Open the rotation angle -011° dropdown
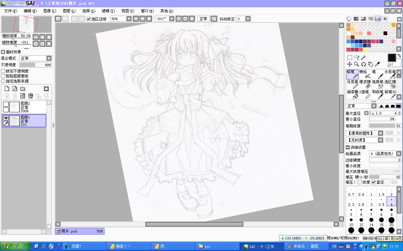Image resolution: width=403 pixels, height=251 pixels. pyautogui.click(x=172, y=19)
